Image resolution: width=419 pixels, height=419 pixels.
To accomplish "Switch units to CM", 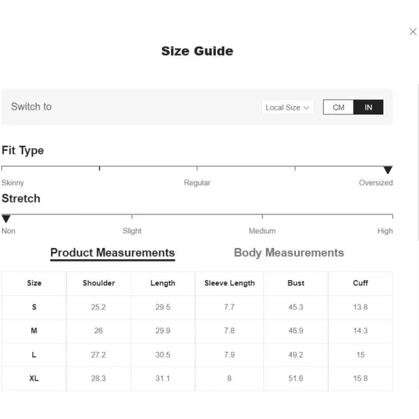I will pos(338,107).
